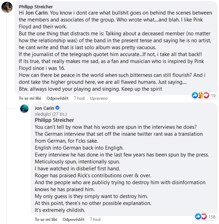Toggle 'To se mi líbí' on Jon Carin's reply
Image resolution: width=219 pixels, height=224 pixels.
(x=47, y=219)
